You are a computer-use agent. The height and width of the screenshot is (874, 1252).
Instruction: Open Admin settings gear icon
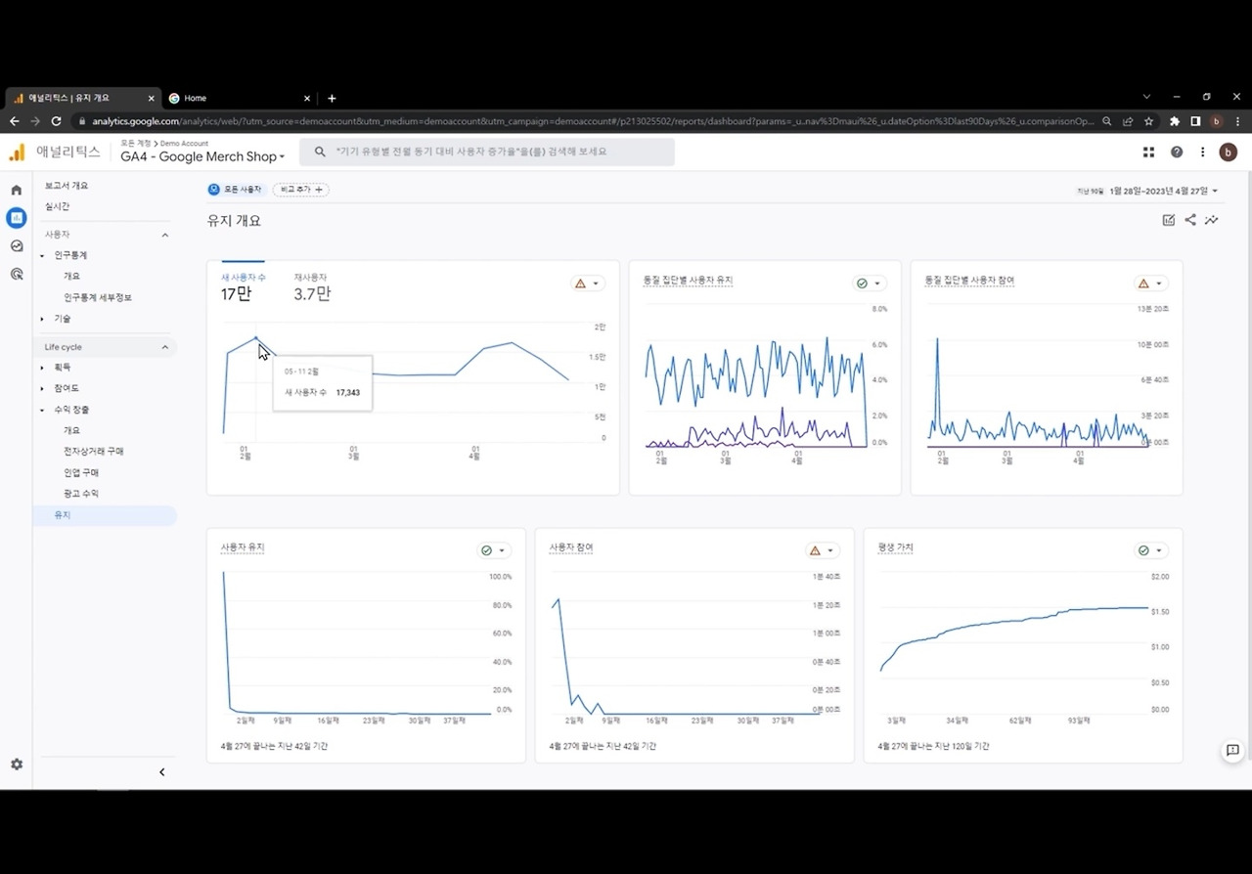click(x=16, y=765)
